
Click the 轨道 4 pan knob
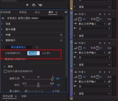[97, 48]
